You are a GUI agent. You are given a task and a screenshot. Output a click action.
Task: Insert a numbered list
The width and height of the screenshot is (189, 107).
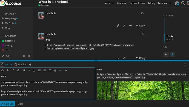(45, 71)
